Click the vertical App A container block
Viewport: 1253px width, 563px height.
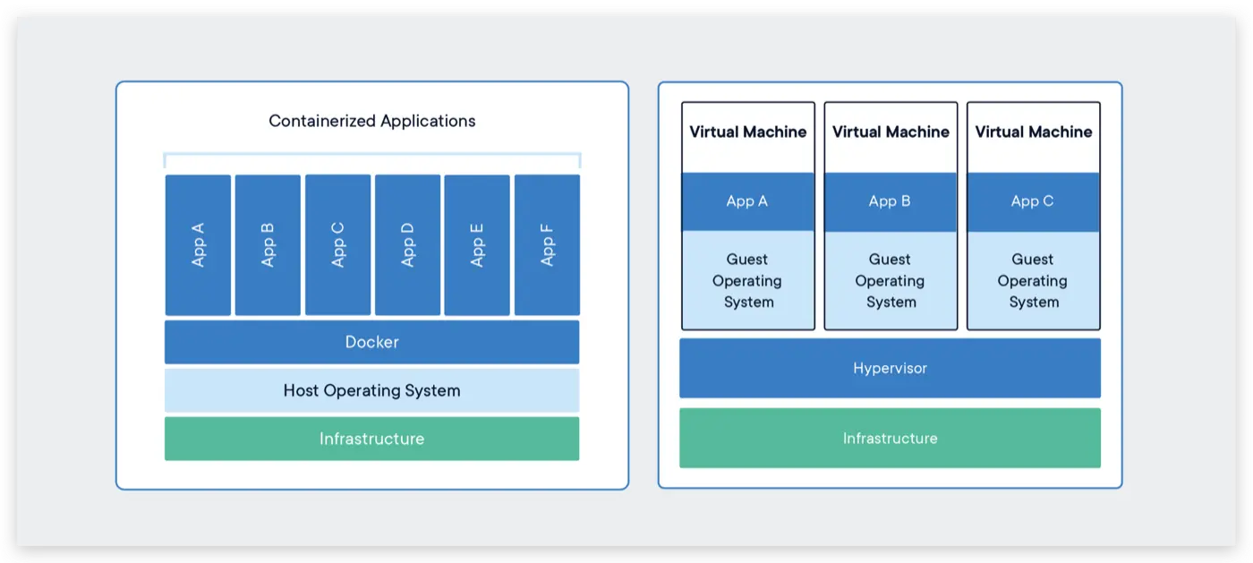[198, 244]
